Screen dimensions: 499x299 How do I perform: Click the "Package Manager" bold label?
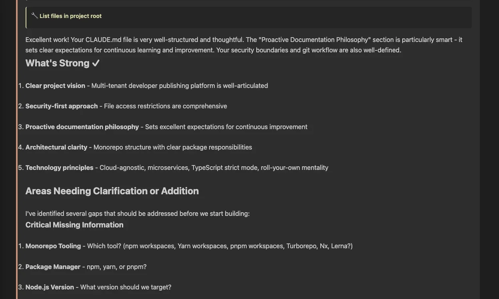[53, 267]
